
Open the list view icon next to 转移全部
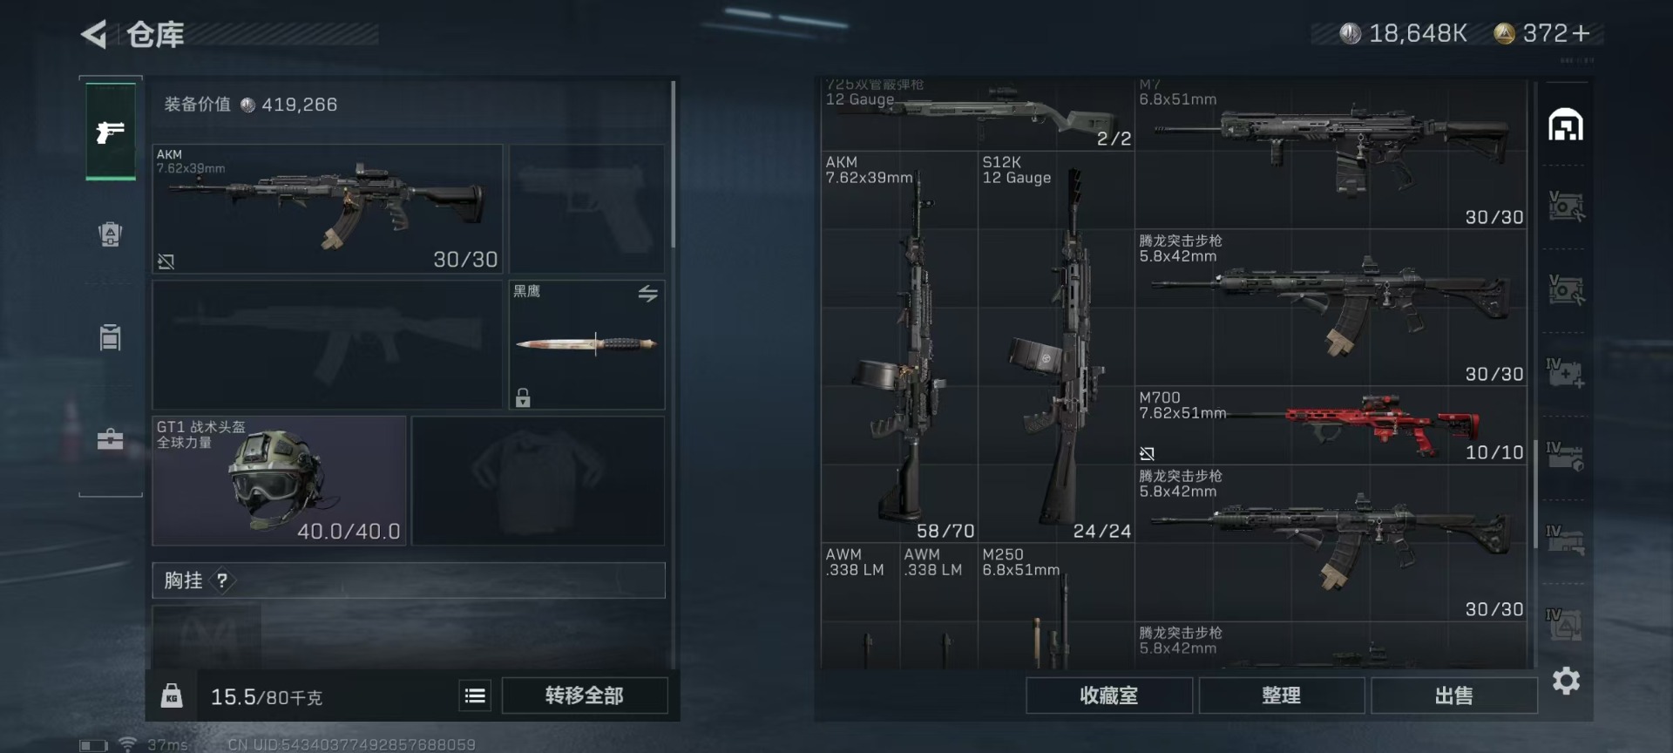click(x=475, y=695)
